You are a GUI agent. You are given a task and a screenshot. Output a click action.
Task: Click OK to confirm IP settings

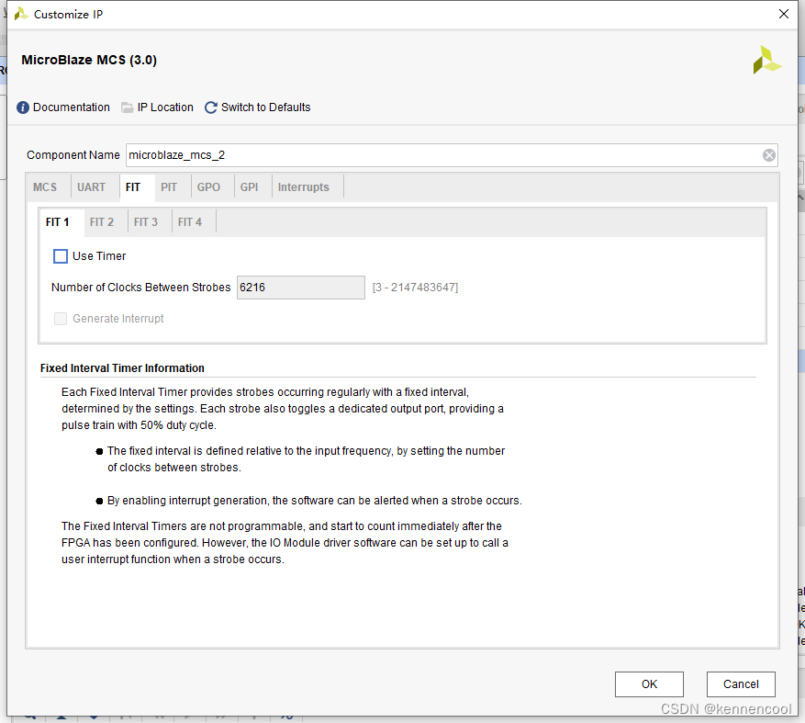click(x=649, y=683)
